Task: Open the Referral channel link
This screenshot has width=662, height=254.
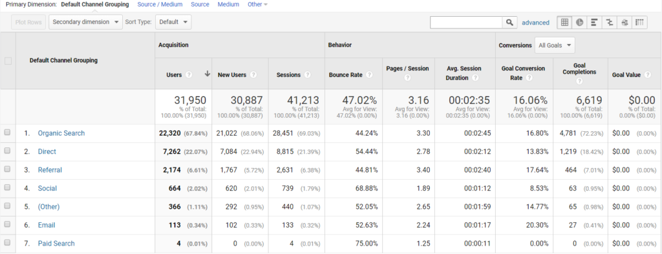Action: 50,170
